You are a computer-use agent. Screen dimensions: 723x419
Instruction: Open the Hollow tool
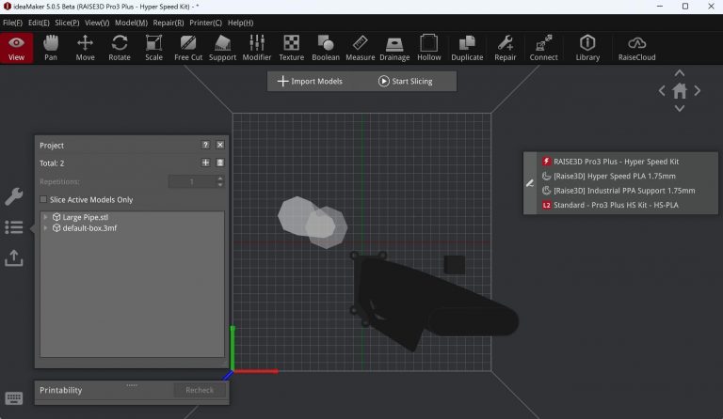(429, 48)
